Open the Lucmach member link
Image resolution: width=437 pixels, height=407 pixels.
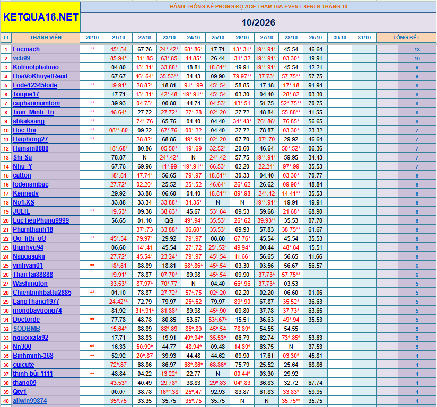(26, 49)
